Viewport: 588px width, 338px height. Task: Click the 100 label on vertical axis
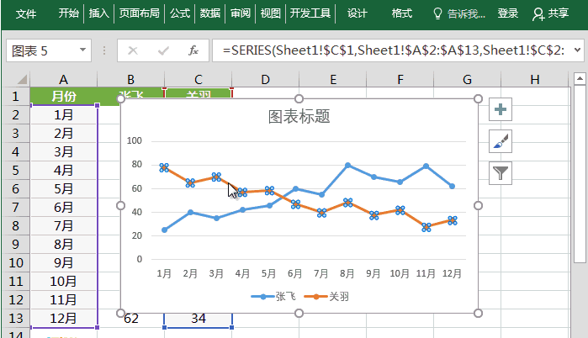tap(135, 141)
